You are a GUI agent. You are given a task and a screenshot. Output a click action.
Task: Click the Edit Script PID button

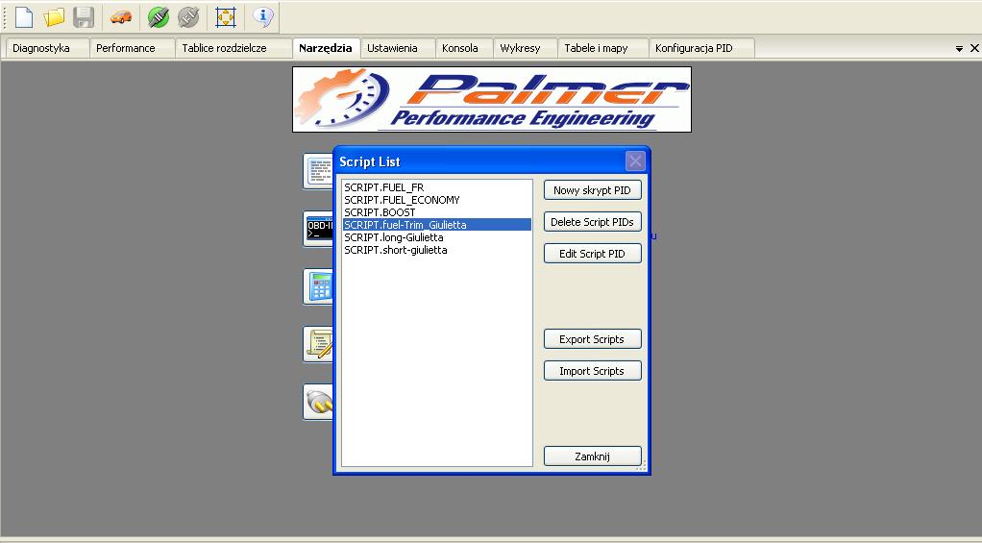593,254
